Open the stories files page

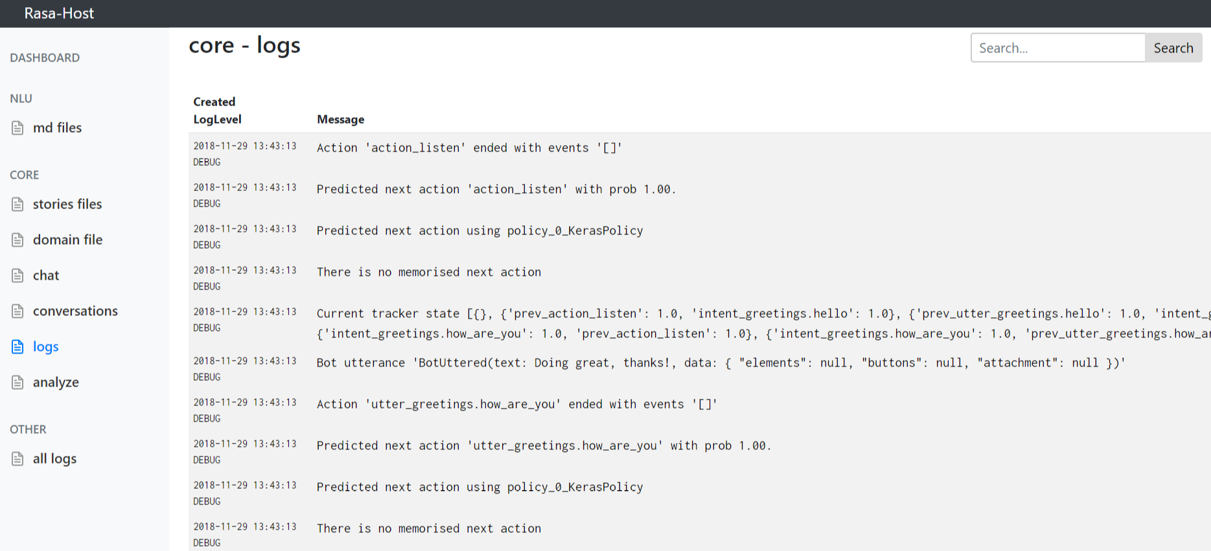tap(67, 204)
